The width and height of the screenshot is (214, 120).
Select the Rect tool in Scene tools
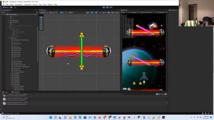coord(41,27)
